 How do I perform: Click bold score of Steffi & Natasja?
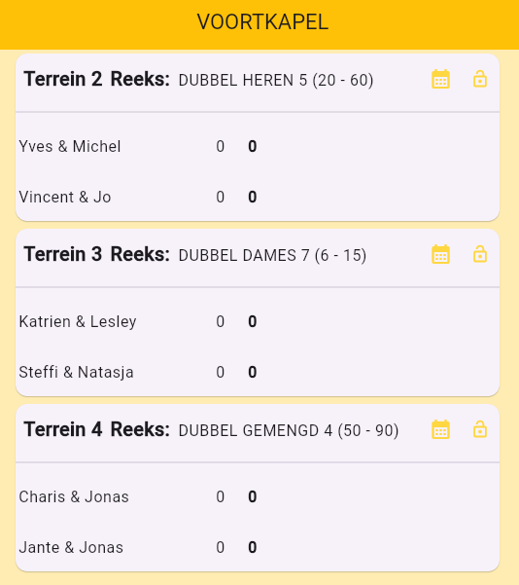click(253, 373)
